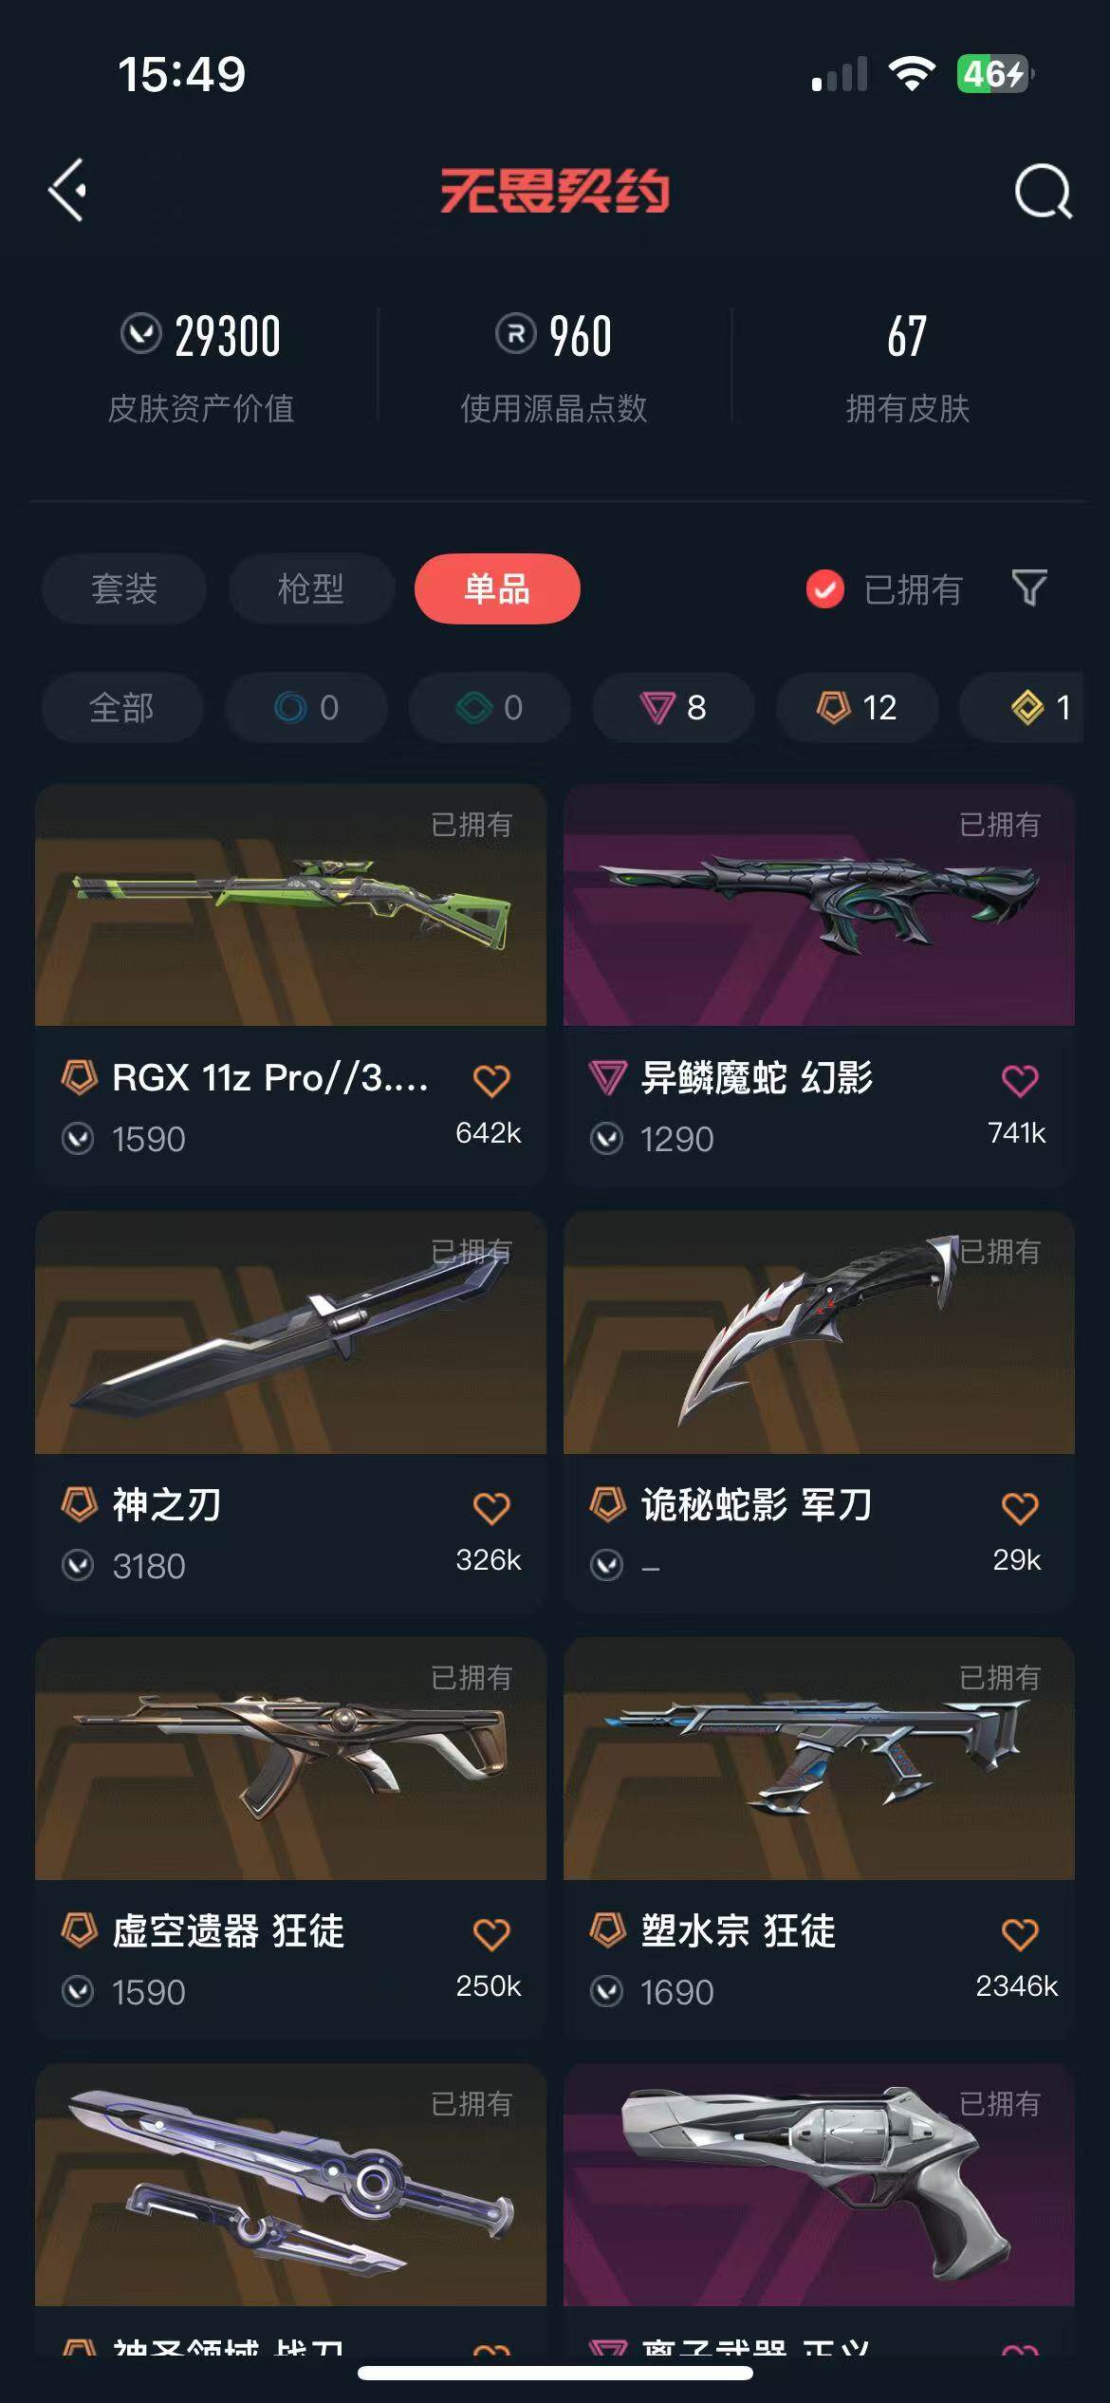This screenshot has height=2403, width=1110.
Task: Tap the back arrow icon
Action: (68, 190)
